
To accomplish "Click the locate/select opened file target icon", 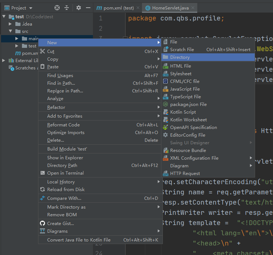I will (x=57, y=8).
